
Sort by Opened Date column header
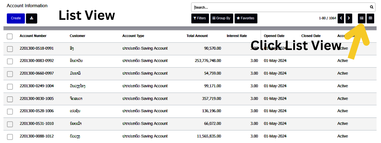click(x=274, y=36)
